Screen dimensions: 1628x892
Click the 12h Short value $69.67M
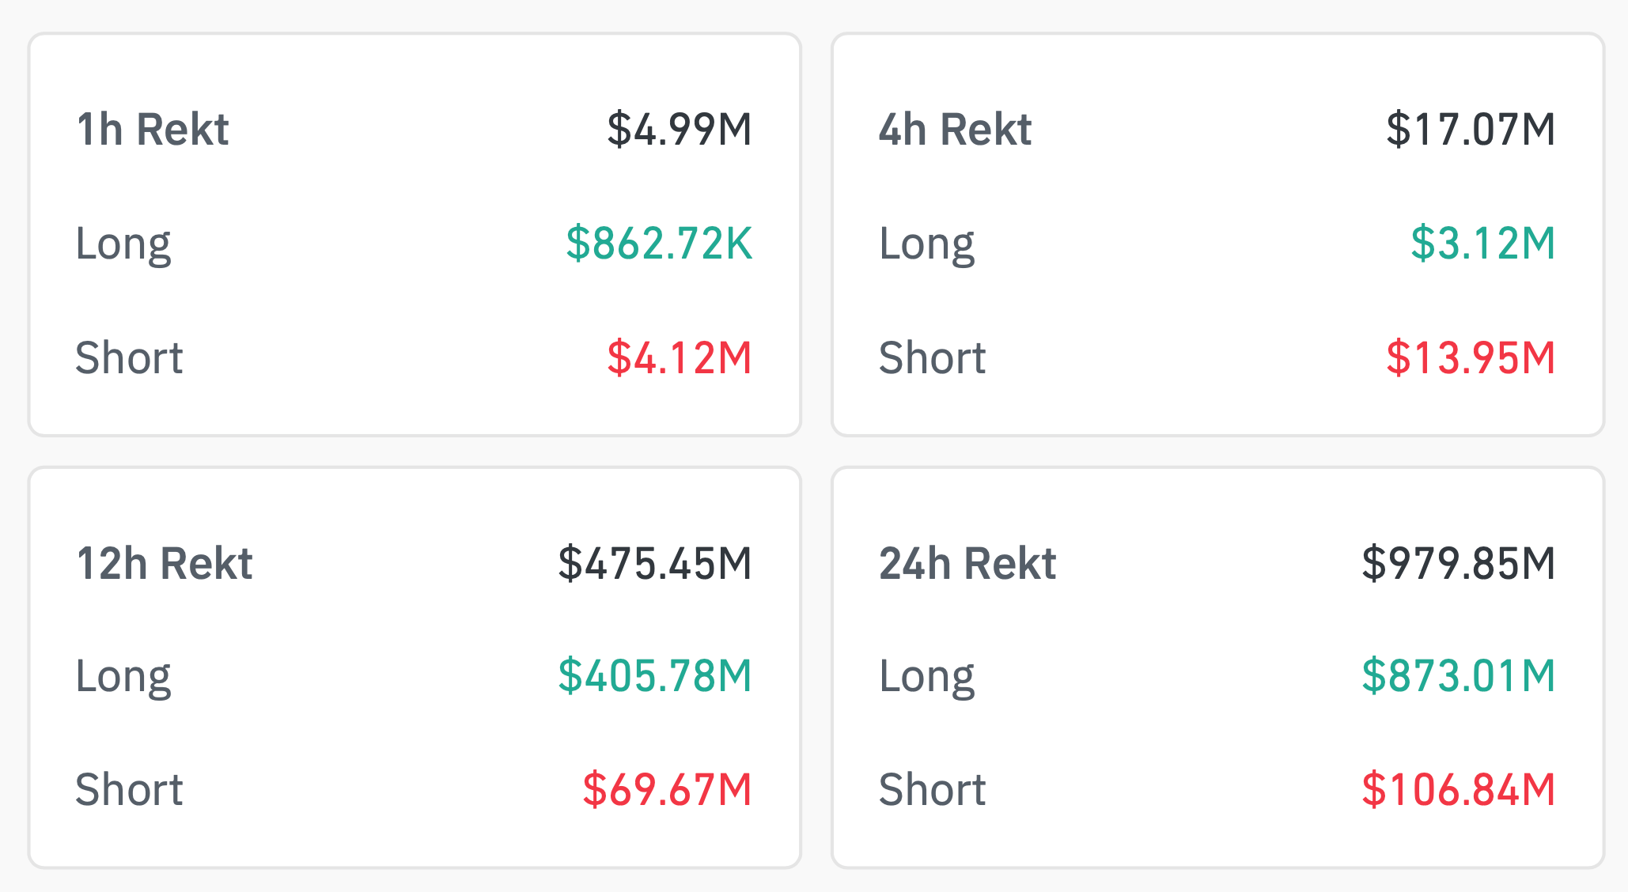click(x=667, y=789)
